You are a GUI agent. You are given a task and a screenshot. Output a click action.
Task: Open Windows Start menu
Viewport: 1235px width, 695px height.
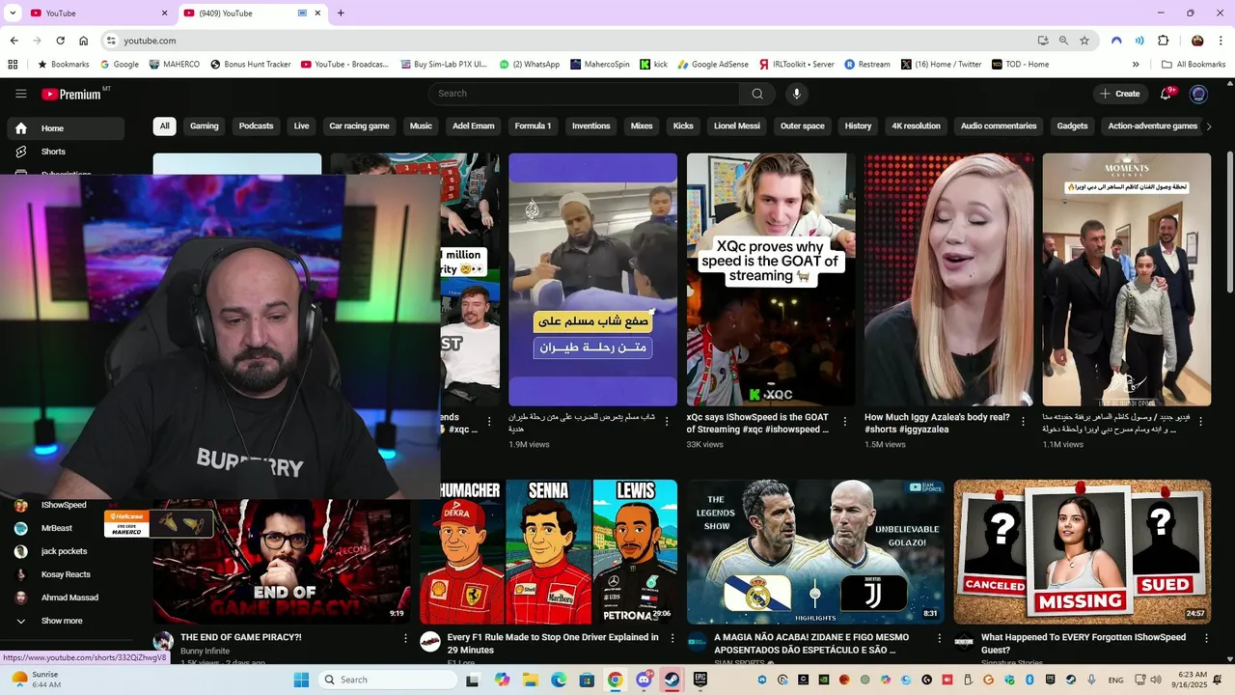pos(301,680)
